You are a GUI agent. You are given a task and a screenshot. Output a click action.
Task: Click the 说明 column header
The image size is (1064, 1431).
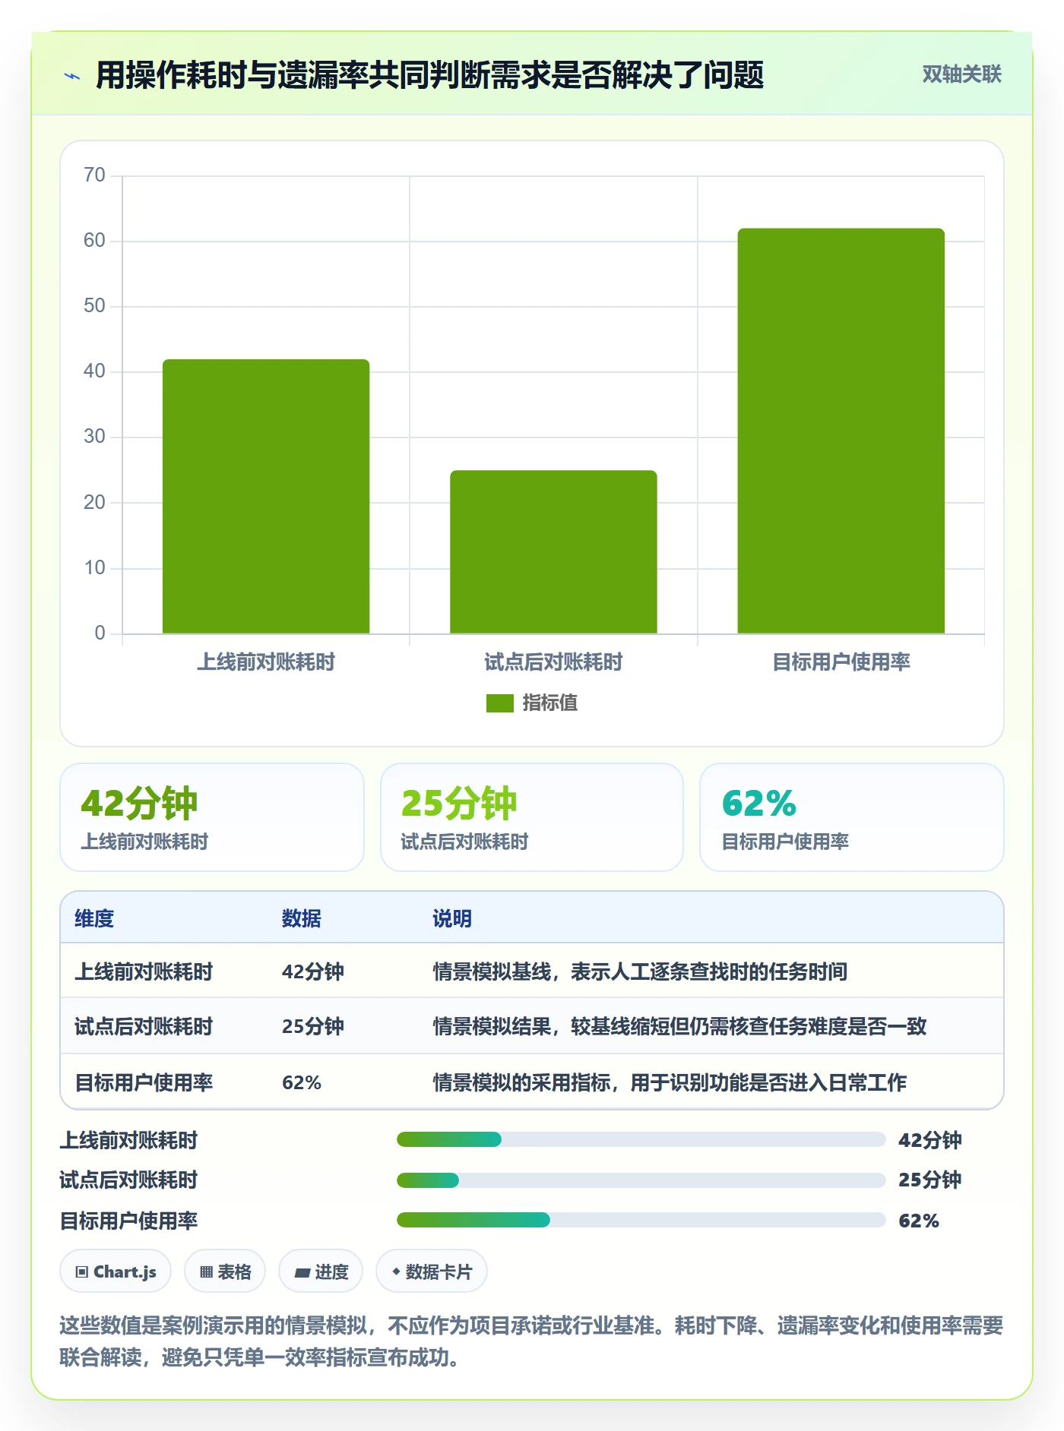452,918
